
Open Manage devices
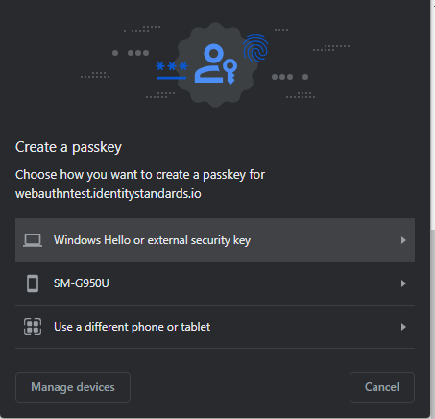(73, 387)
